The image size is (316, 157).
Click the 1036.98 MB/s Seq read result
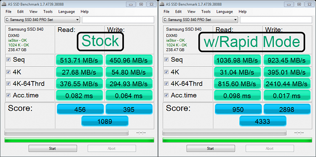tap(238, 60)
